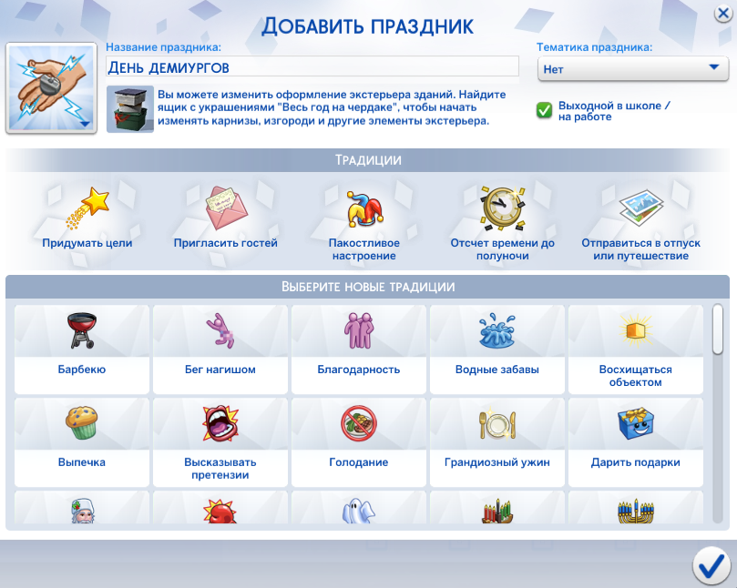Click the Барбекю grill icon
Screen dimensions: 737x588
click(x=82, y=332)
